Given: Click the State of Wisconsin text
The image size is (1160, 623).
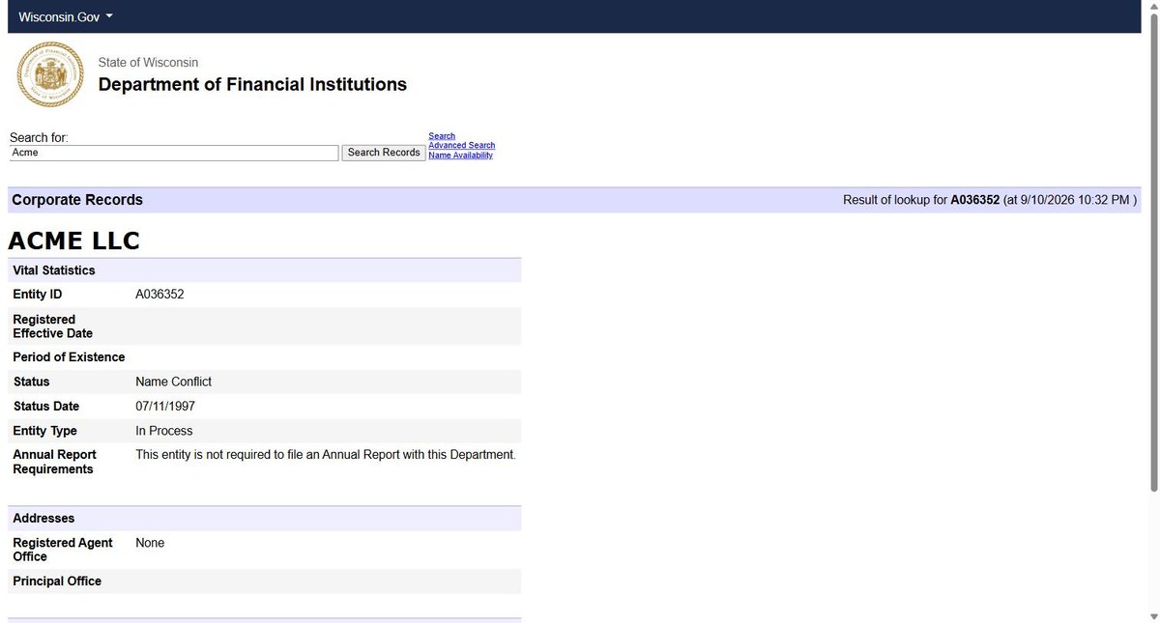Looking at the screenshot, I should 148,62.
